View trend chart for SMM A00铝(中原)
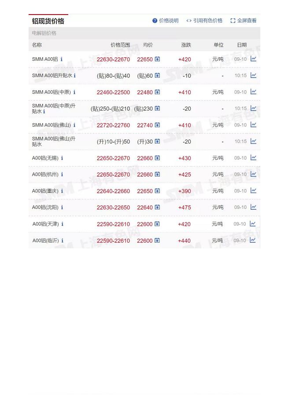 tap(253, 92)
